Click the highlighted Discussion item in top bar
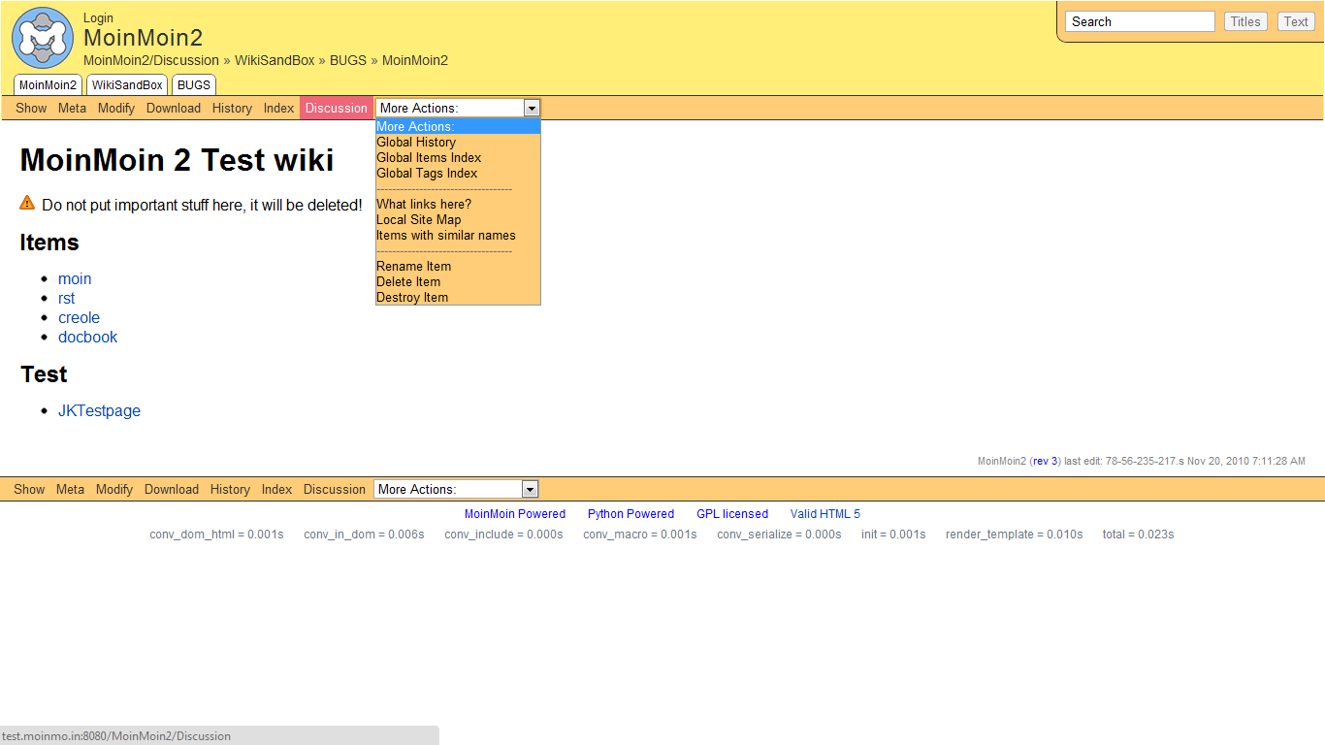 pyautogui.click(x=337, y=109)
